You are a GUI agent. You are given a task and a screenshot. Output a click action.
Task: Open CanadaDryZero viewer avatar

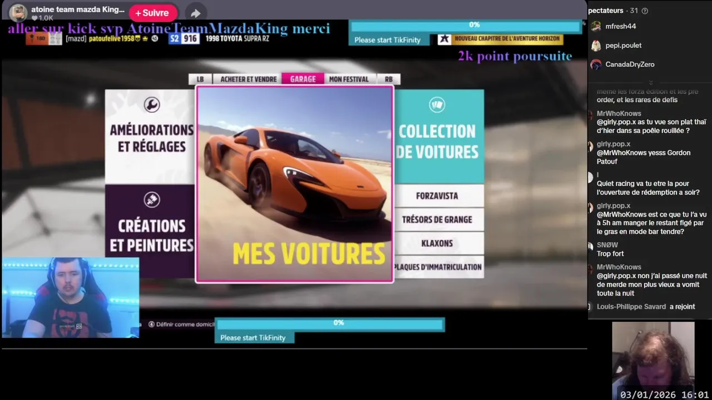tap(596, 64)
